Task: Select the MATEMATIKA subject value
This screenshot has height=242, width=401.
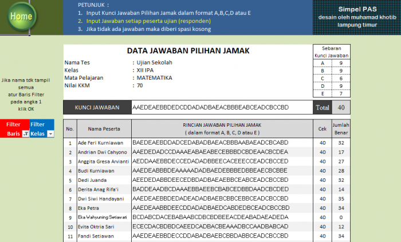Action: 154,78
